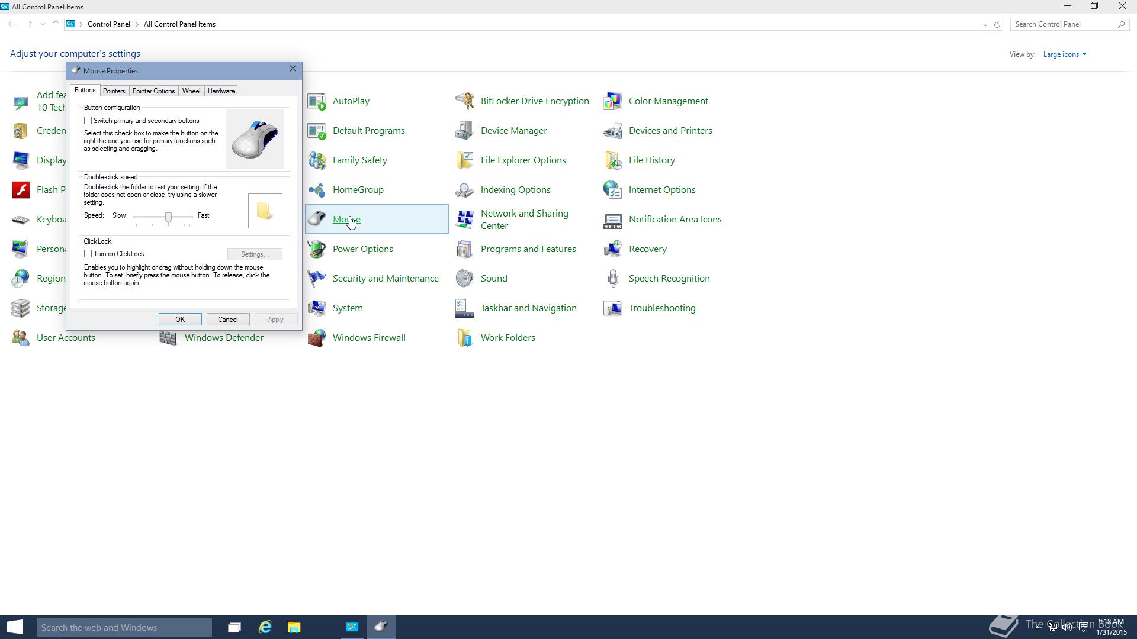Click Cancel in Mouse Properties

(228, 319)
